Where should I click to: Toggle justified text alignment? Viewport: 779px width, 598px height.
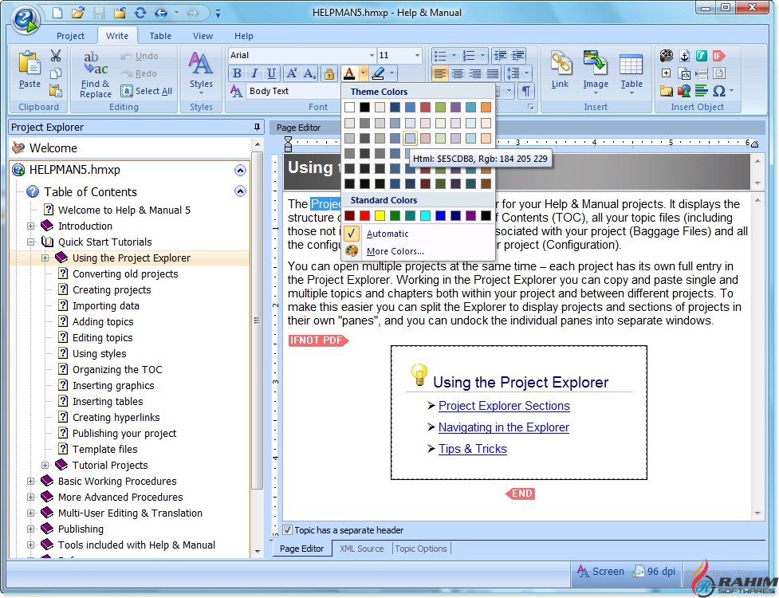point(492,73)
